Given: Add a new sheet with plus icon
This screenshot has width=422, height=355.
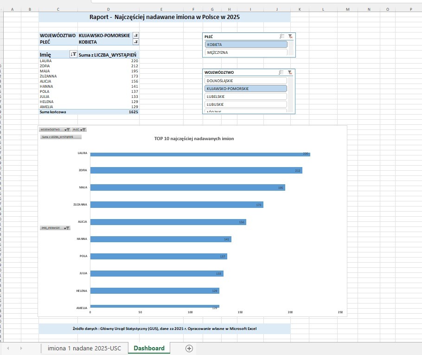Looking at the screenshot, I should [189, 348].
